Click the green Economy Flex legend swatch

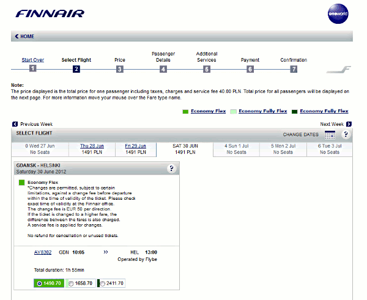(x=185, y=112)
